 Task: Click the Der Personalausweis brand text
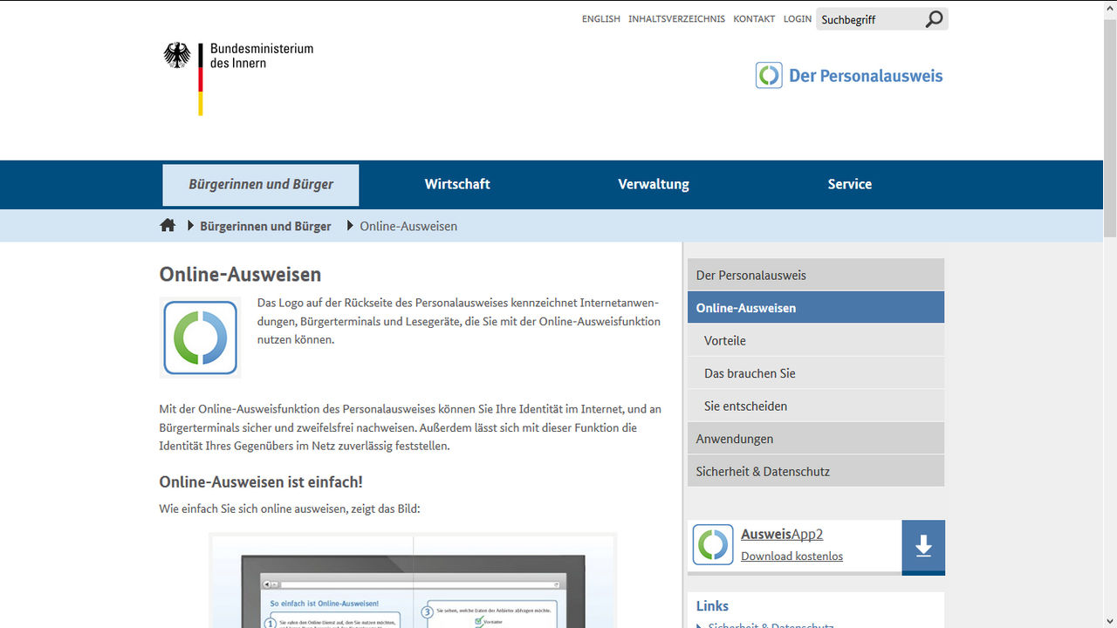click(x=866, y=76)
